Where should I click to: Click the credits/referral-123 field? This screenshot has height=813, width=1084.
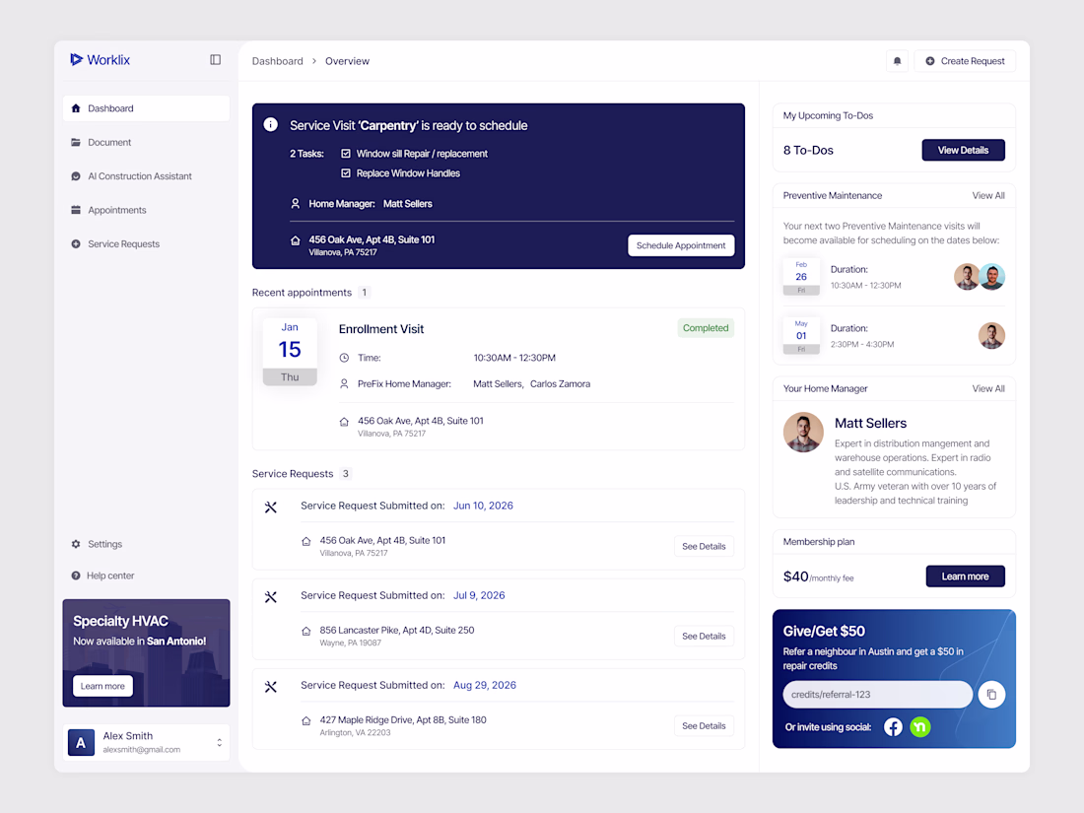pos(877,695)
